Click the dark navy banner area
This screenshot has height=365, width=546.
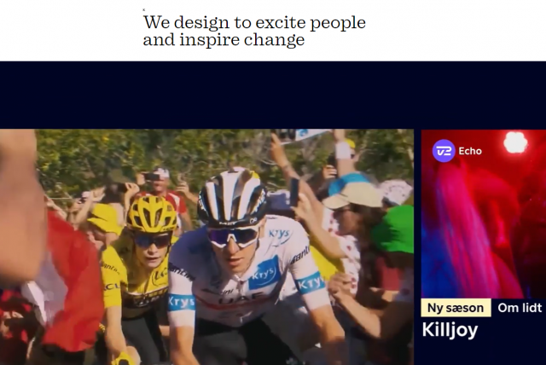click(273, 95)
